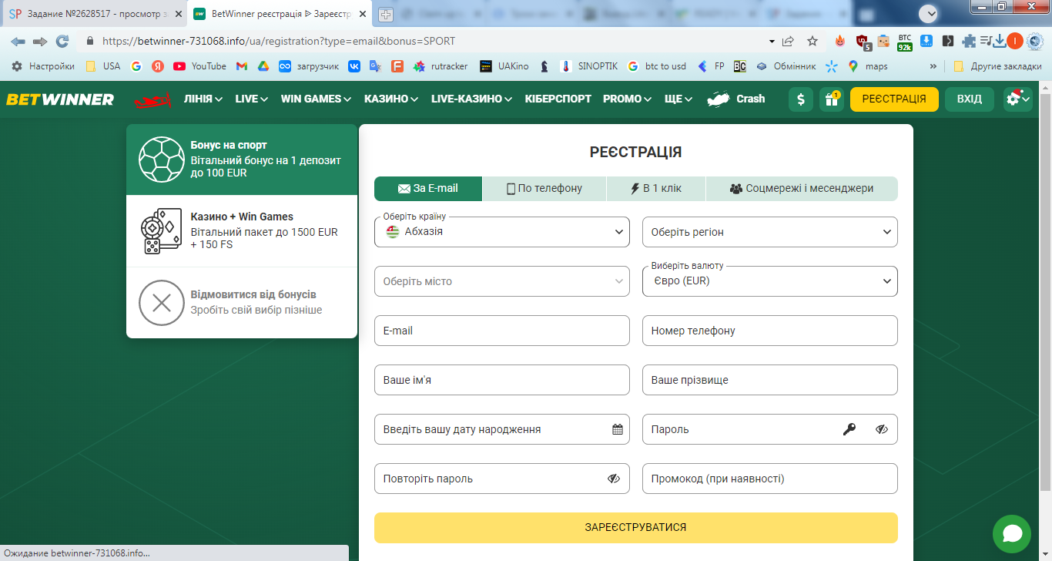Show hidden bookmarks with the double chevron
Screen dimensions: 1052x561
933,66
